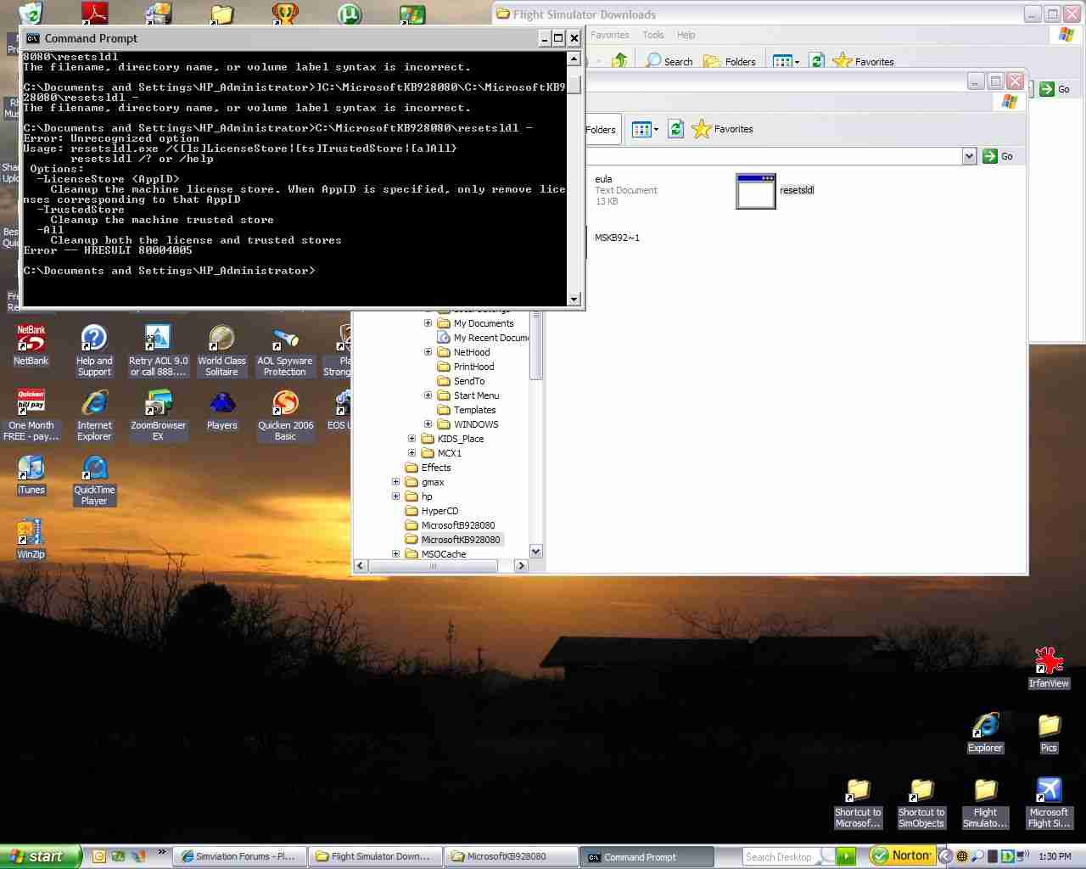Image resolution: width=1086 pixels, height=869 pixels.
Task: Open the Help menu
Action: tap(686, 35)
